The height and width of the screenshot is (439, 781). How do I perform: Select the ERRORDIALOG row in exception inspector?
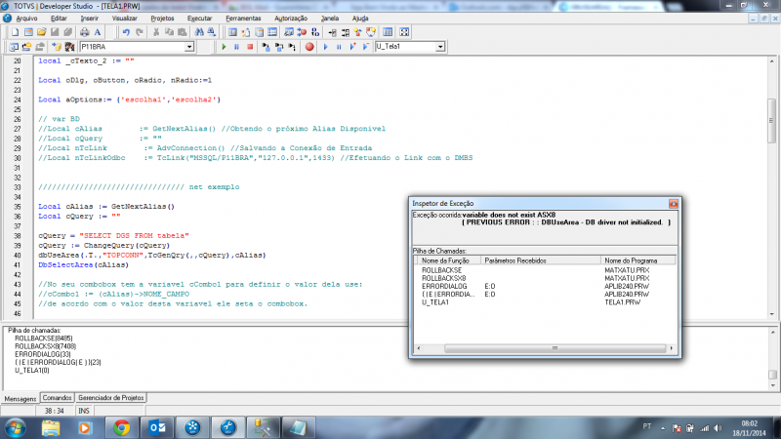pos(545,286)
